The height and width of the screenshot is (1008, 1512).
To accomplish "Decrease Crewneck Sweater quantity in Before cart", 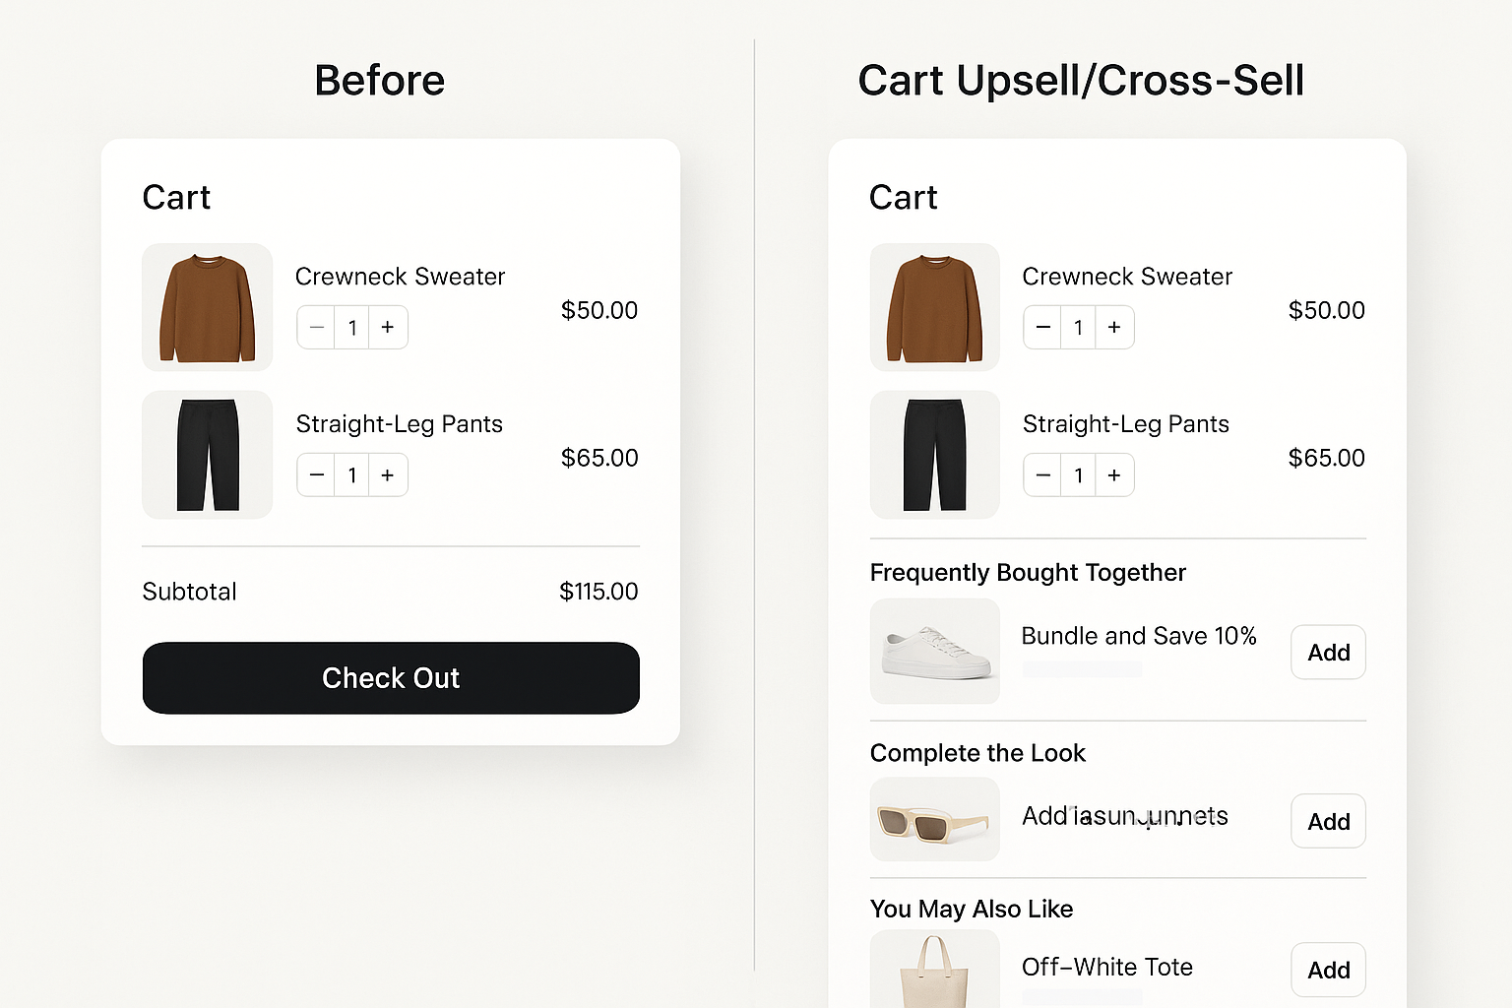I will 316,327.
